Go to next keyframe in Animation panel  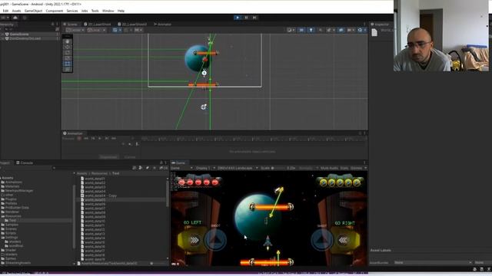107,138
